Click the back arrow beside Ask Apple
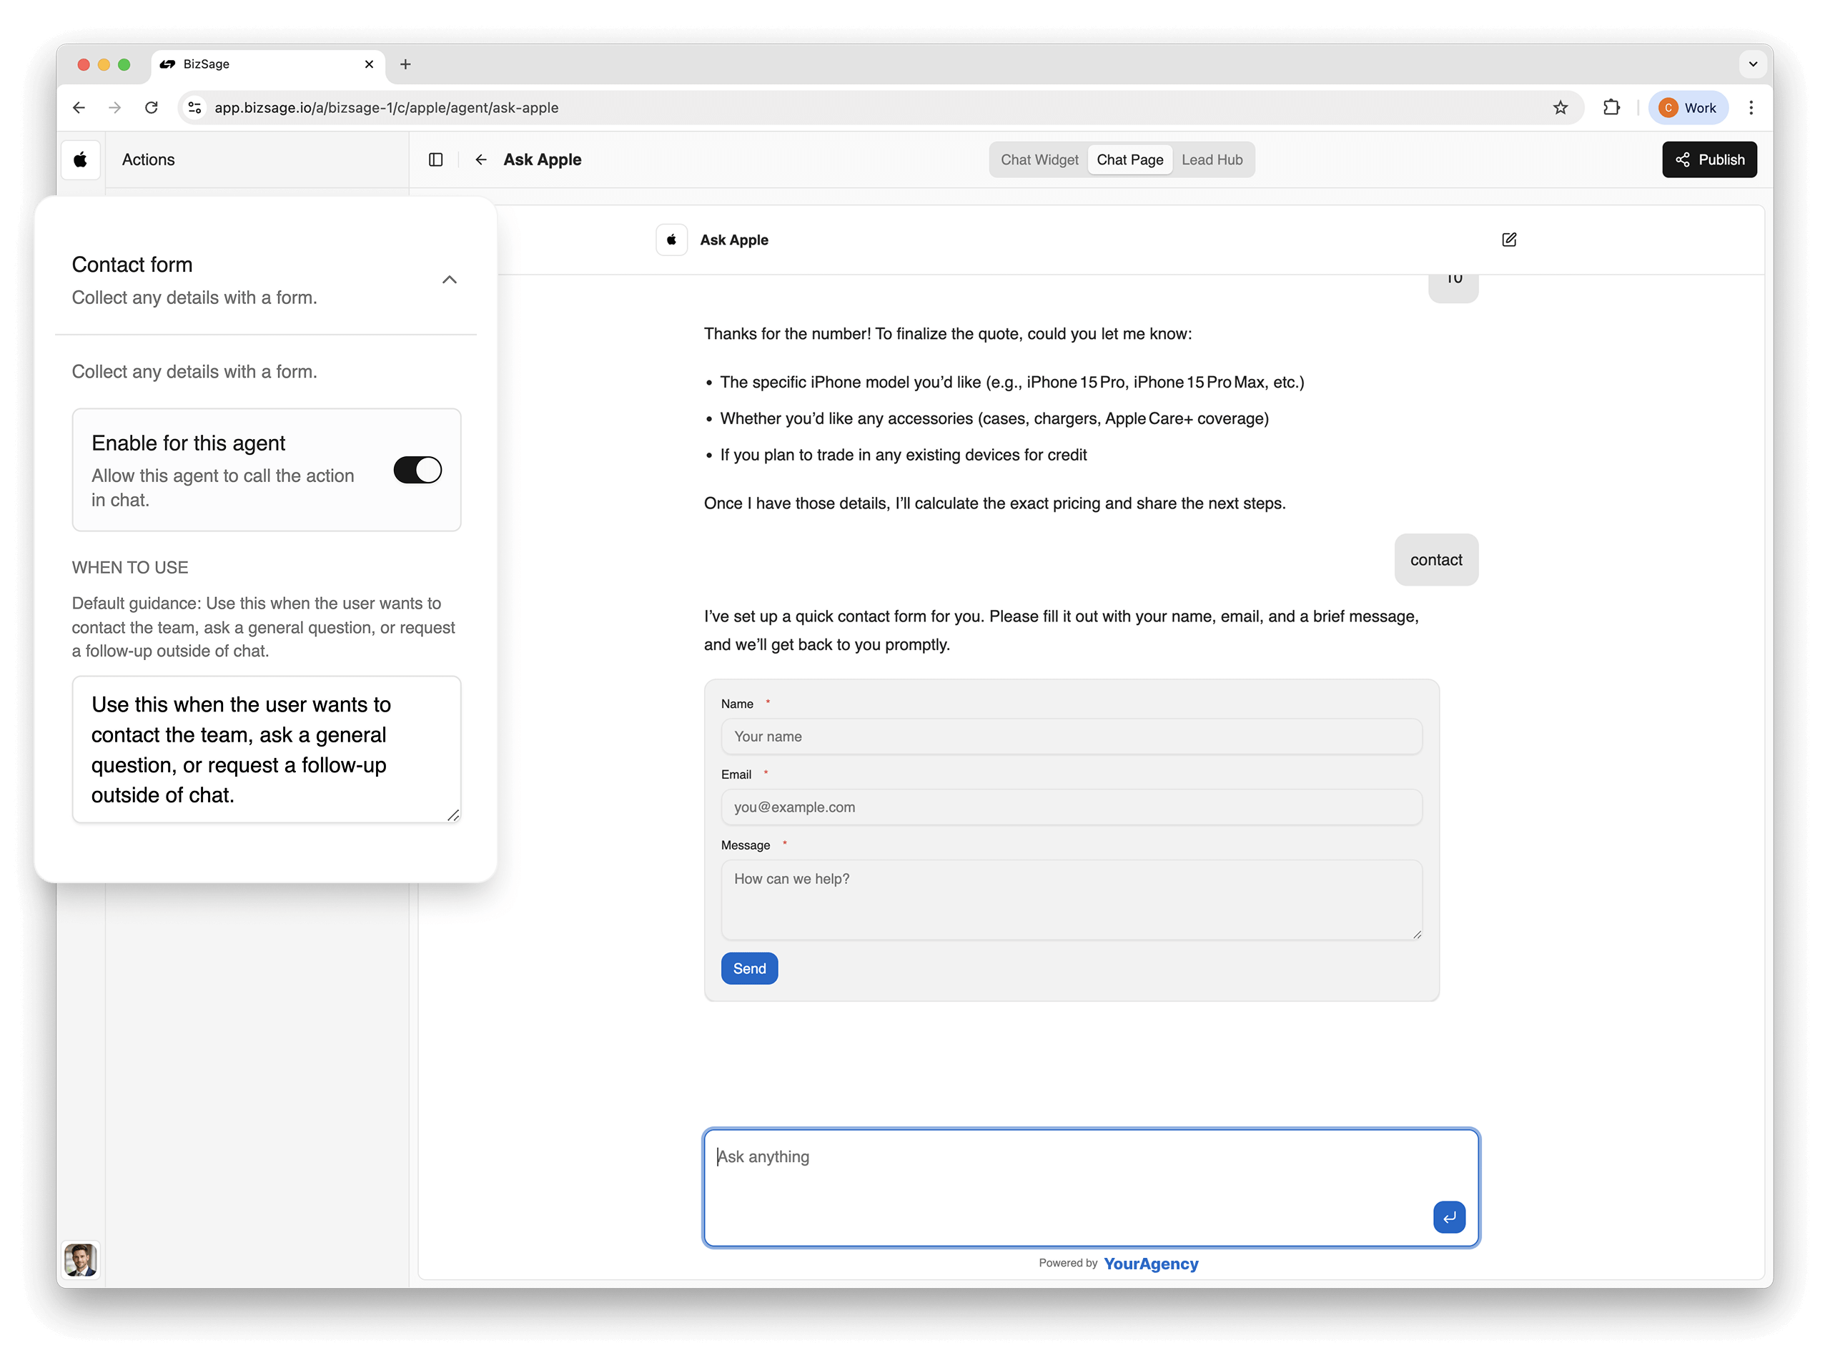This screenshot has height=1368, width=1830. click(x=480, y=159)
